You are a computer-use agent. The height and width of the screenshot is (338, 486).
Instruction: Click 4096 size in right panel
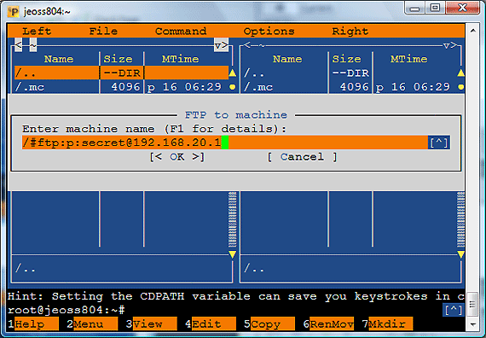pyautogui.click(x=355, y=86)
